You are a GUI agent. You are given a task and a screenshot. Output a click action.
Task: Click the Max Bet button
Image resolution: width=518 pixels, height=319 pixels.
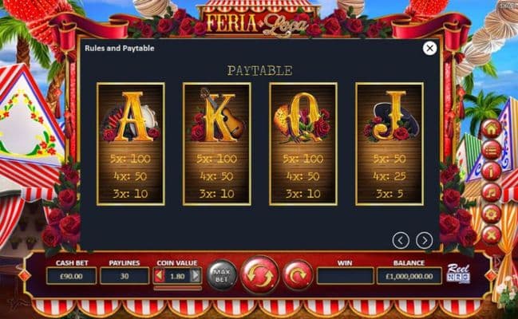[222, 275]
